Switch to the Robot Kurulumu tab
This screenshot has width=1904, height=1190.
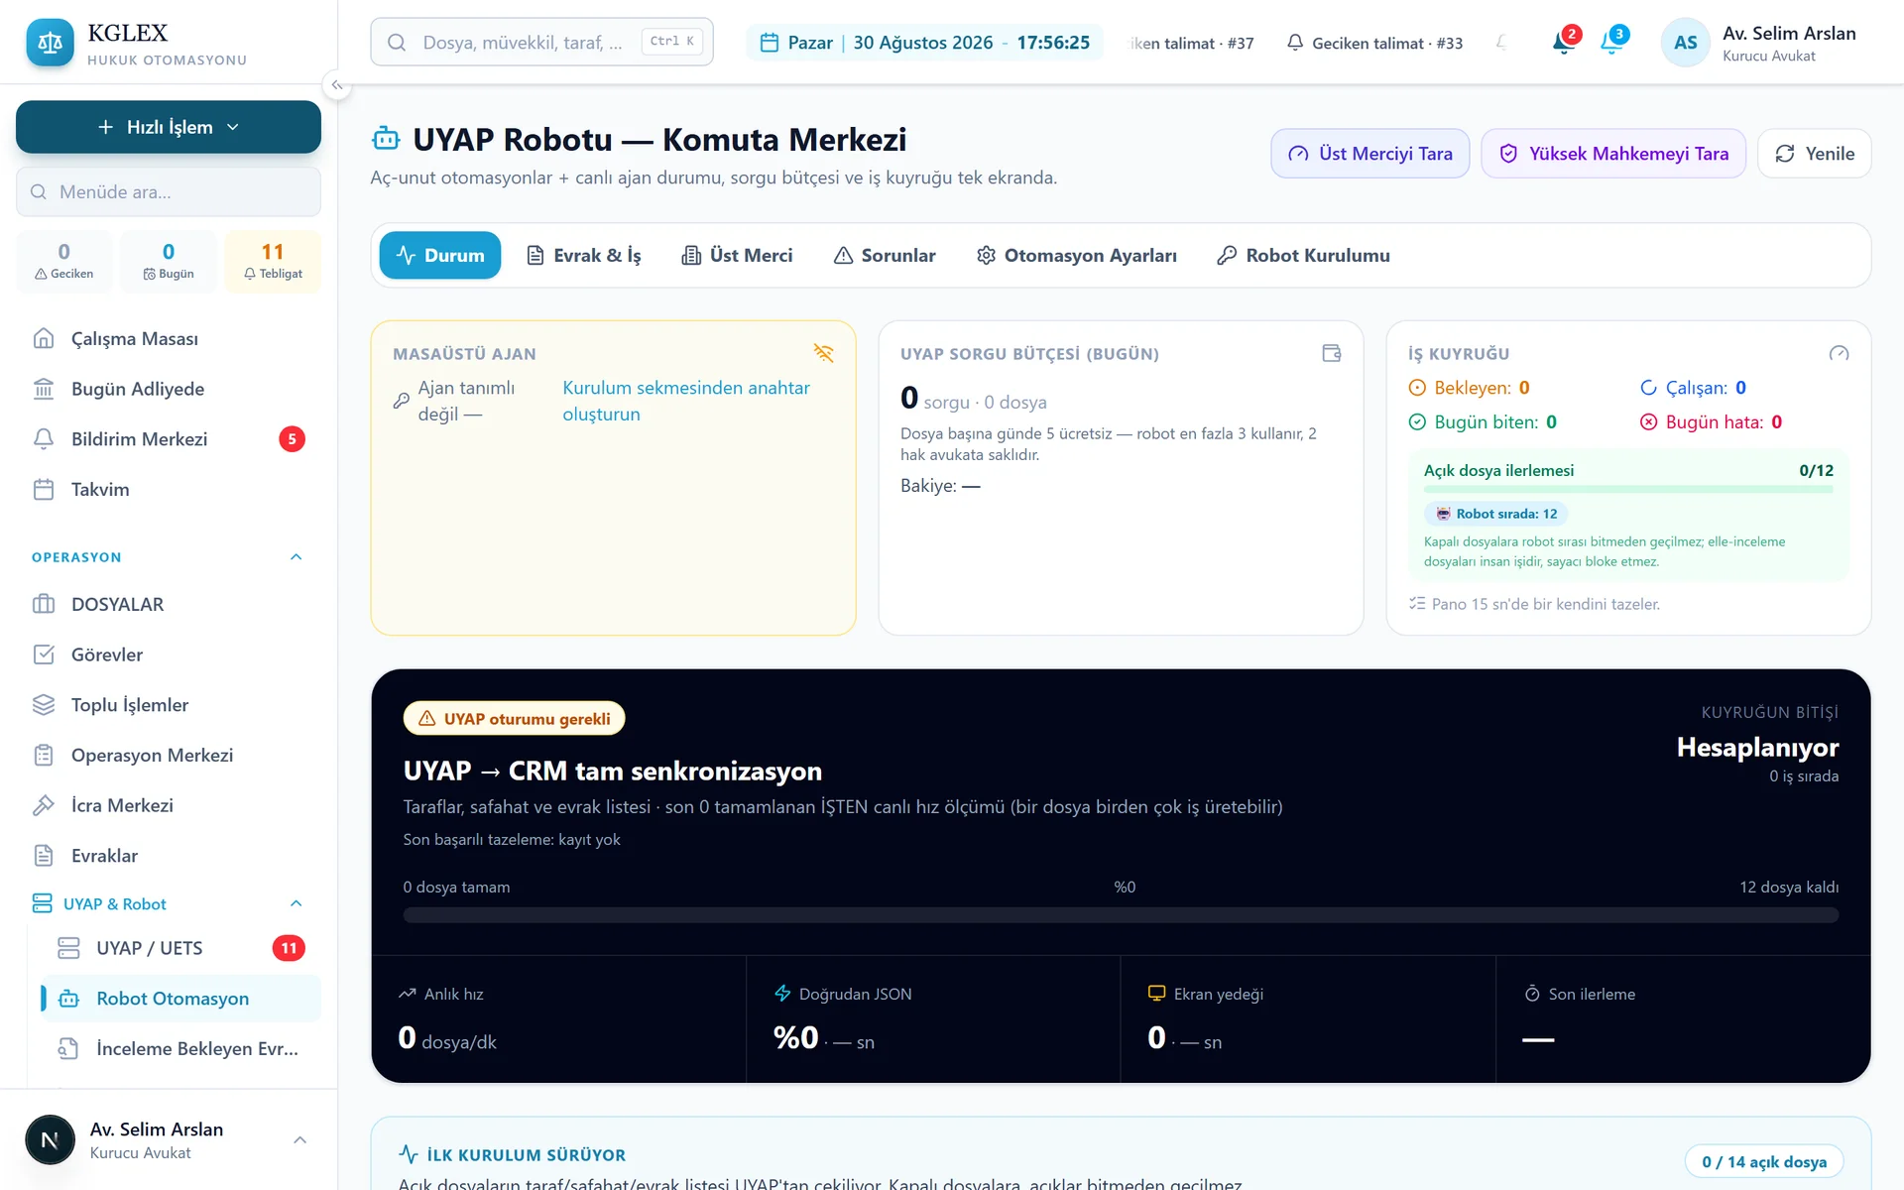(x=1303, y=256)
